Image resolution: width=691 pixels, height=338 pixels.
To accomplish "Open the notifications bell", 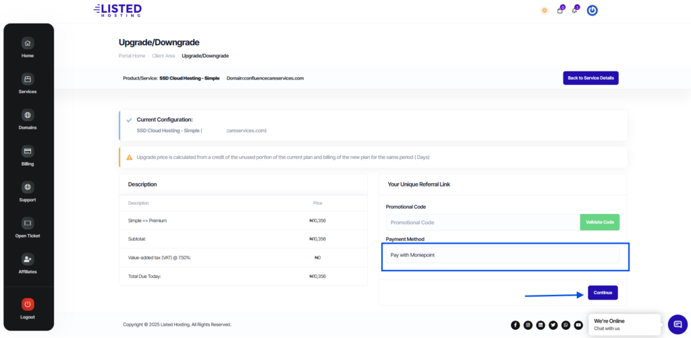I will click(575, 10).
